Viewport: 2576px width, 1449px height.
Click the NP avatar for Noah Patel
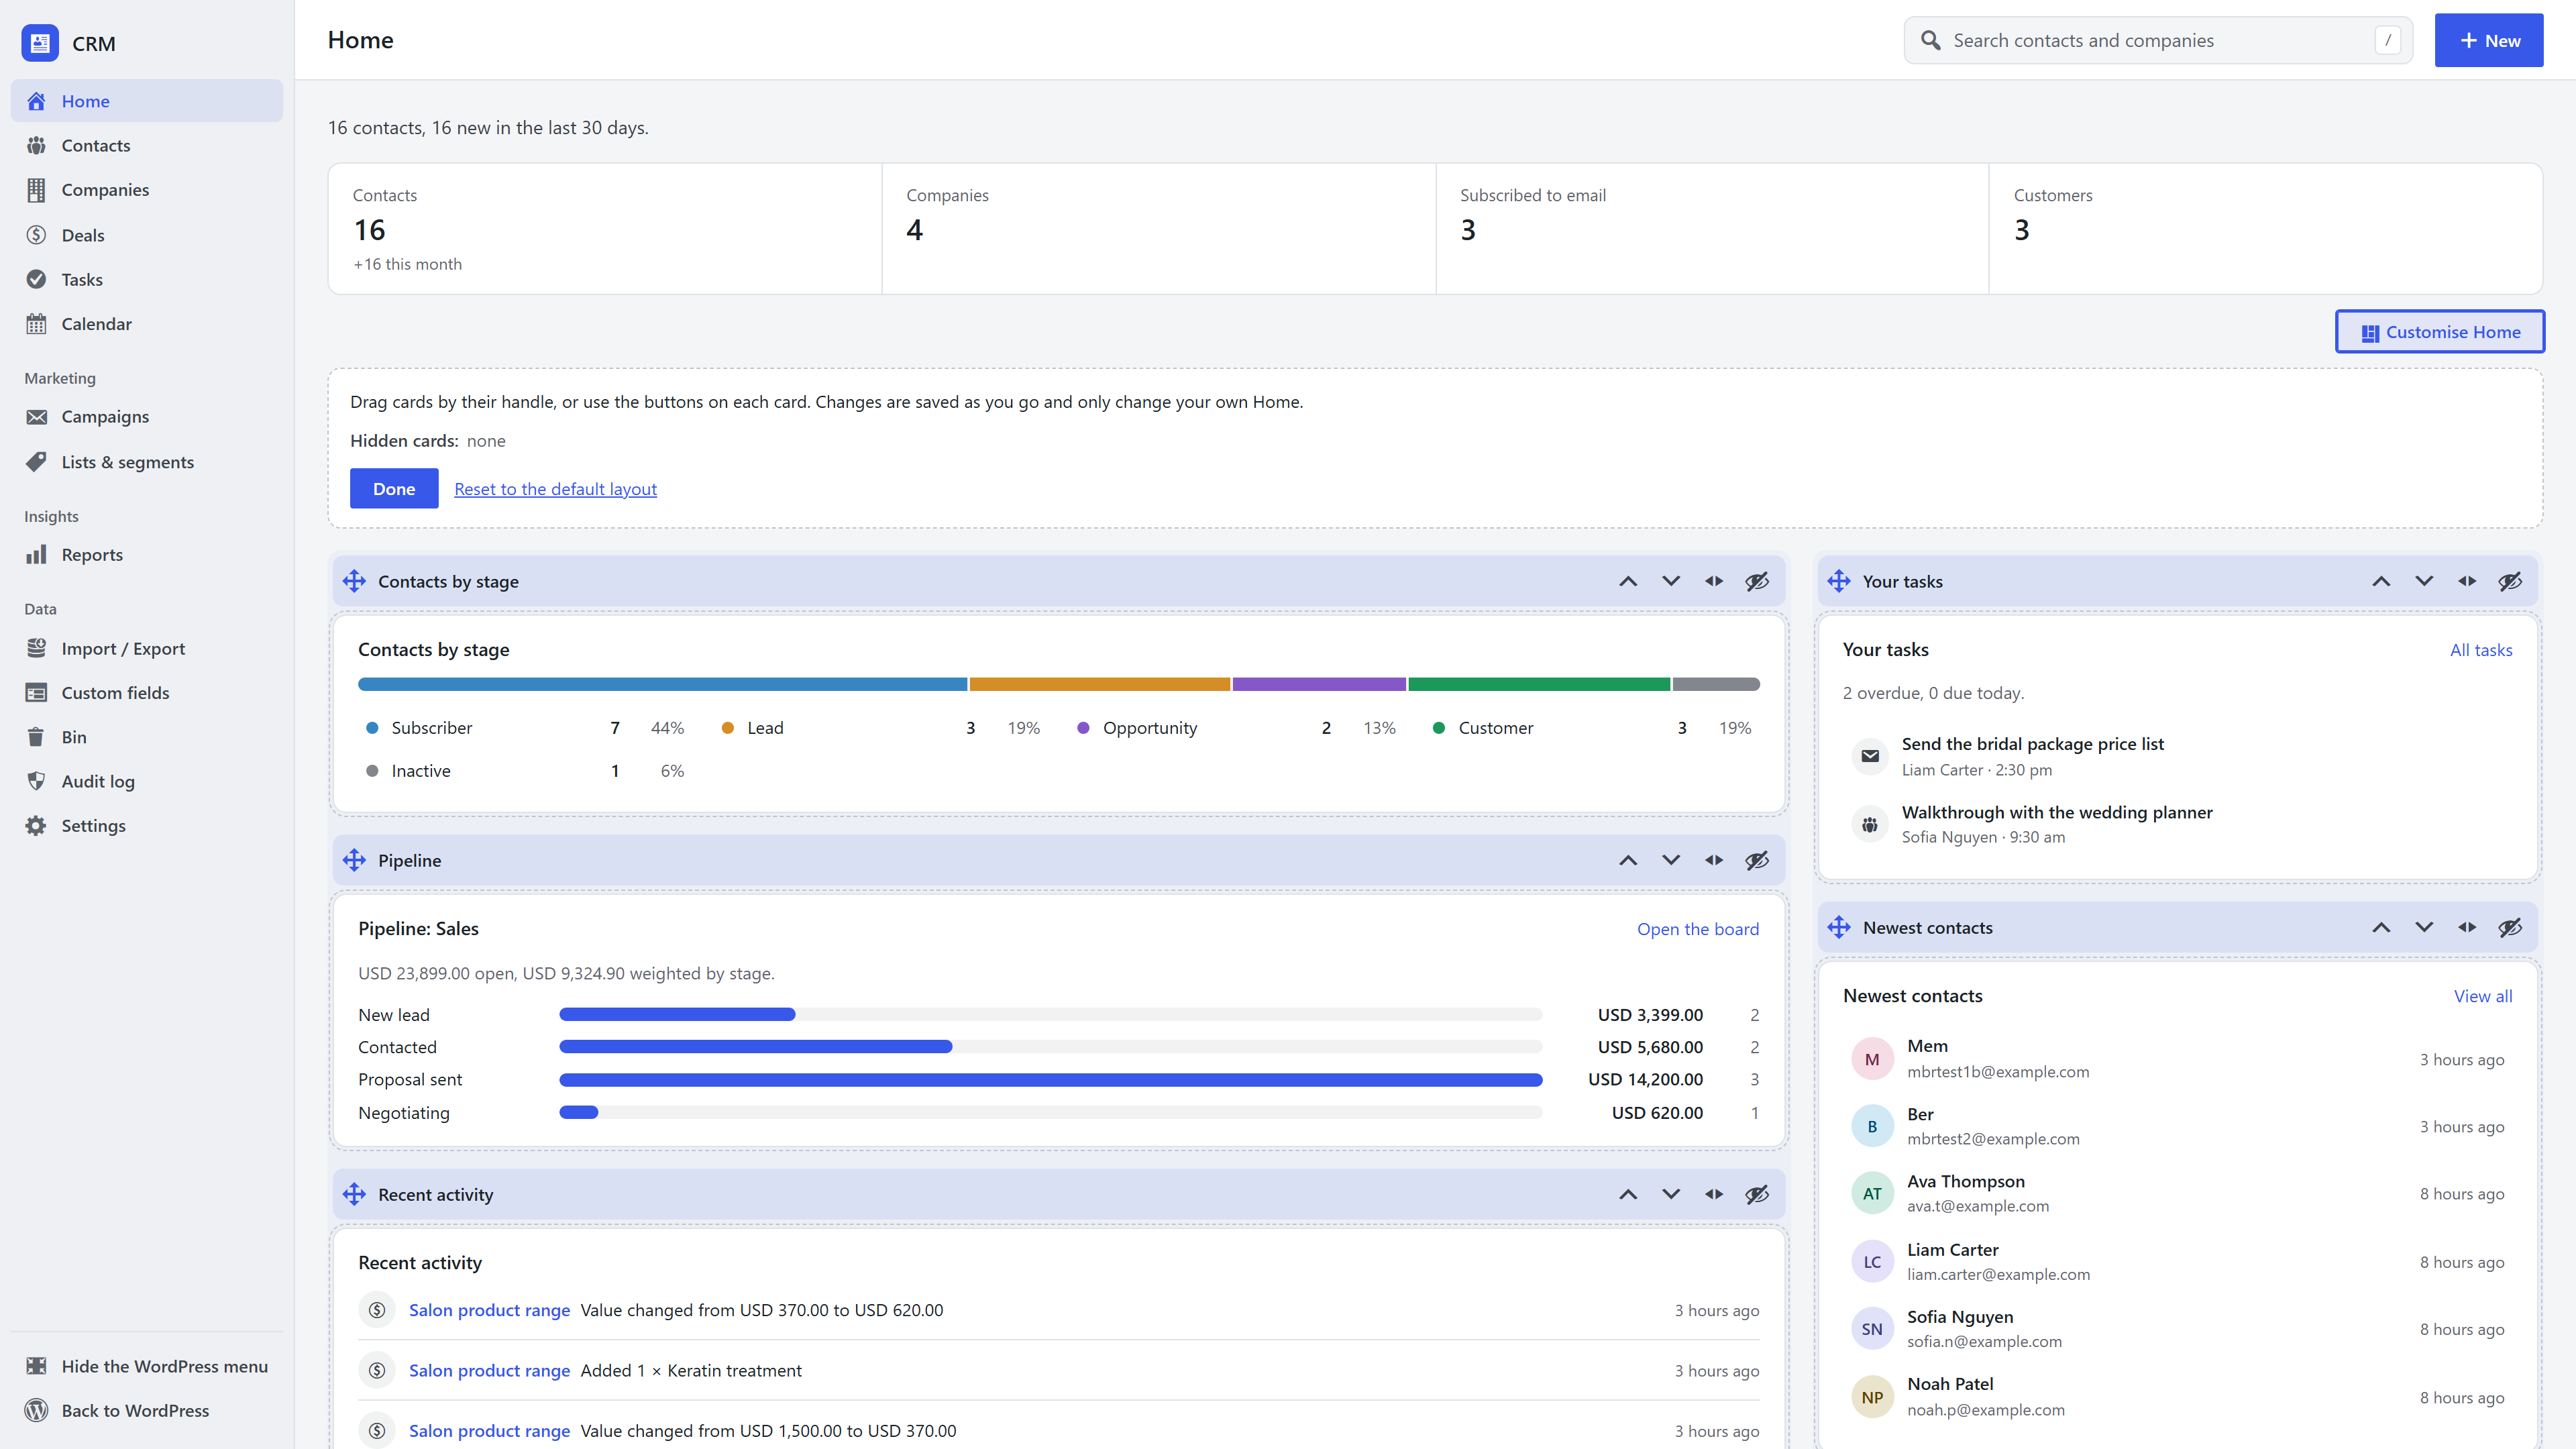click(1872, 1397)
